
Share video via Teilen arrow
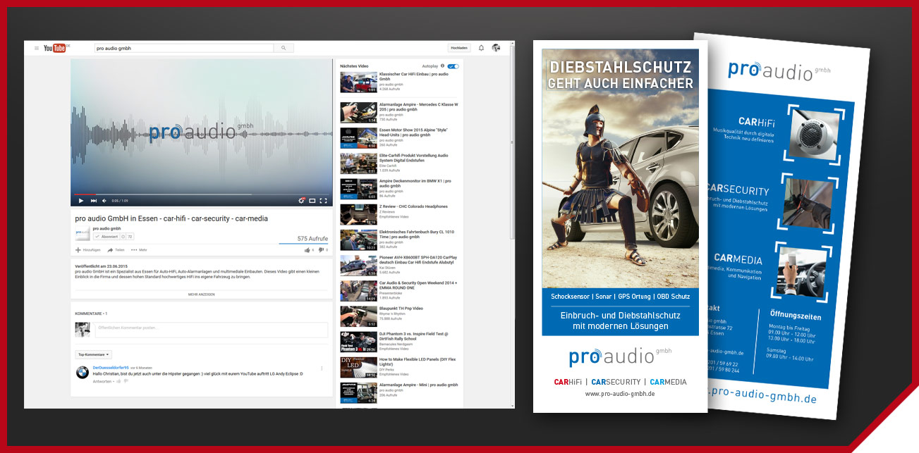click(116, 249)
